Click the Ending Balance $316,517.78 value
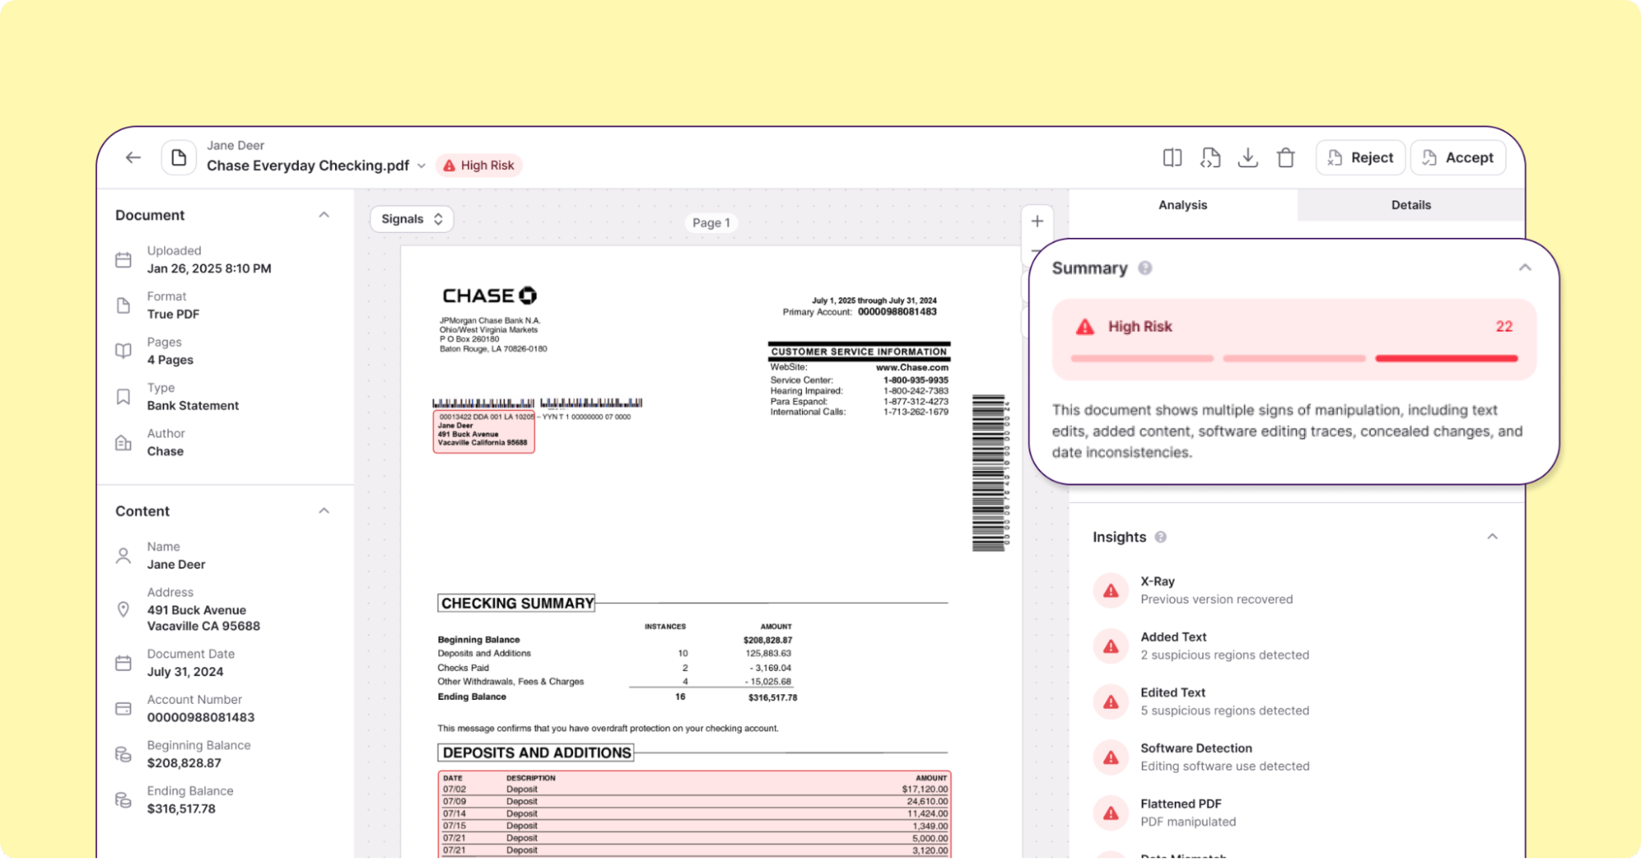This screenshot has height=859, width=1641. pyautogui.click(x=181, y=809)
